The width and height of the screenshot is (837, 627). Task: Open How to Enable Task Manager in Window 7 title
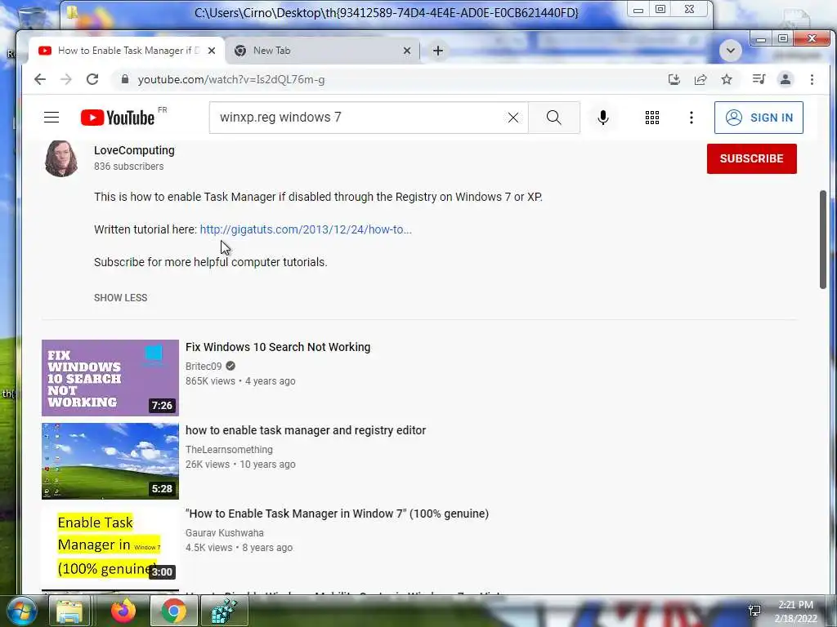pyautogui.click(x=338, y=514)
